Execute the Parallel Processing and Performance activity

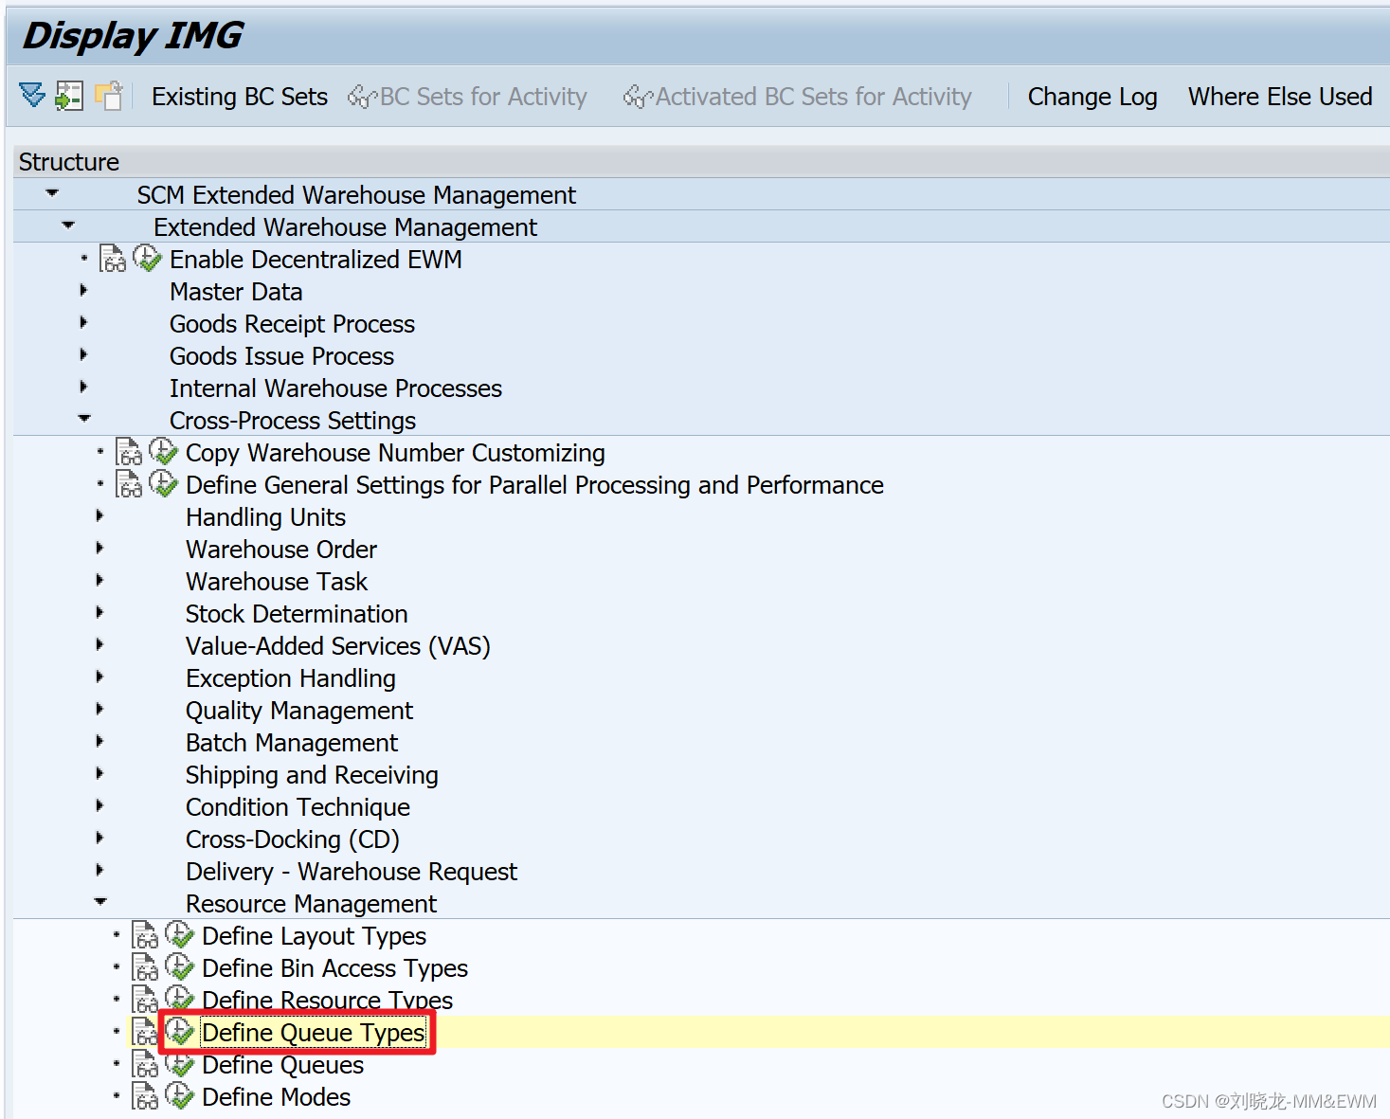pyautogui.click(x=165, y=483)
